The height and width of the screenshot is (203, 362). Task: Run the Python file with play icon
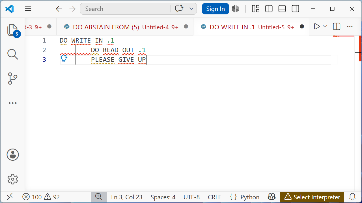coord(317,27)
